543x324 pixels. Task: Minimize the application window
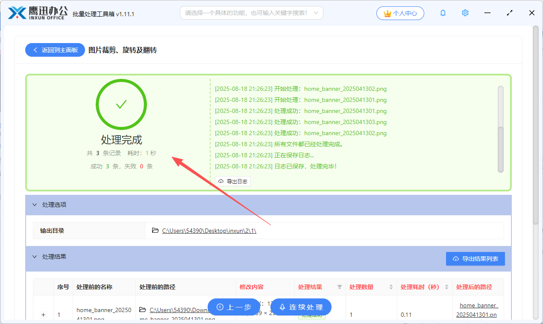487,13
